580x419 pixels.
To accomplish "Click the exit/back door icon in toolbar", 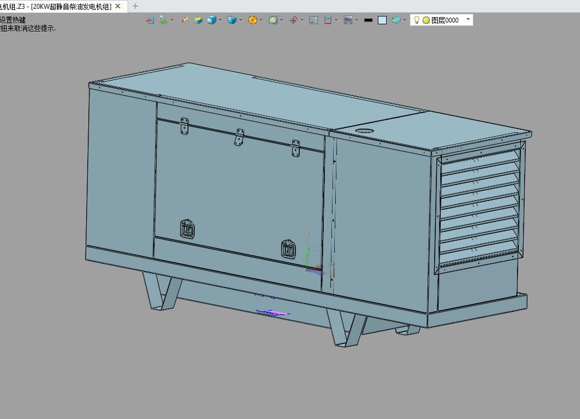I will (x=150, y=20).
